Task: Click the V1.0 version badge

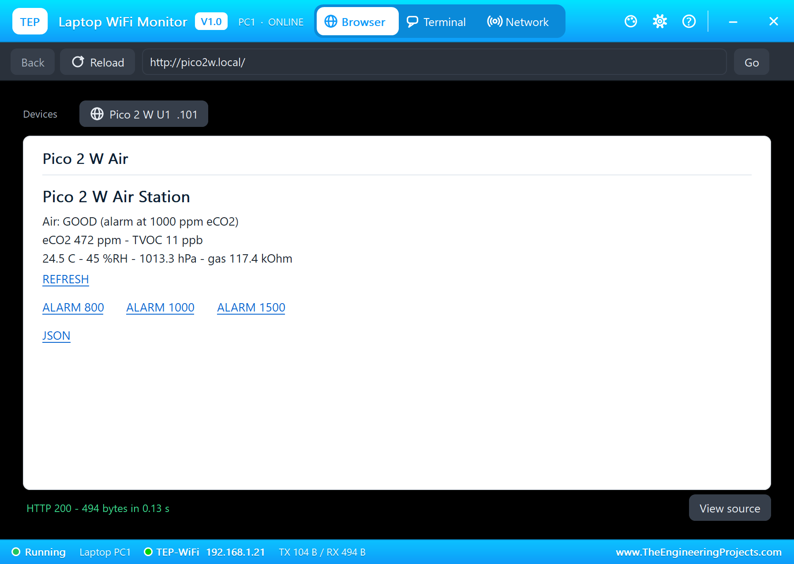Action: tap(211, 21)
